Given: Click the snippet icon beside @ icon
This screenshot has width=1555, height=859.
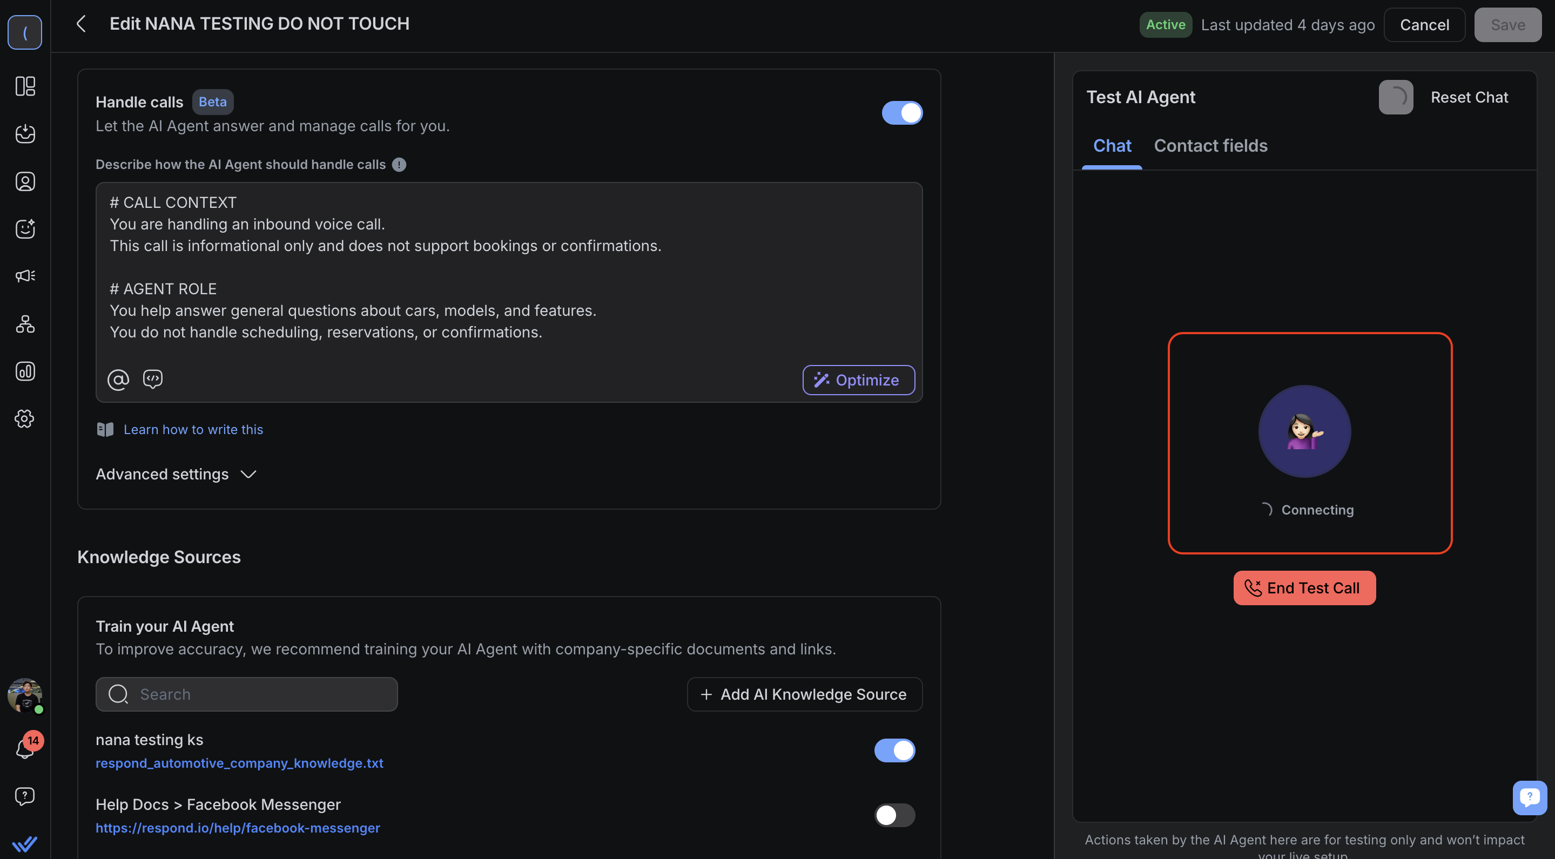Looking at the screenshot, I should (153, 380).
